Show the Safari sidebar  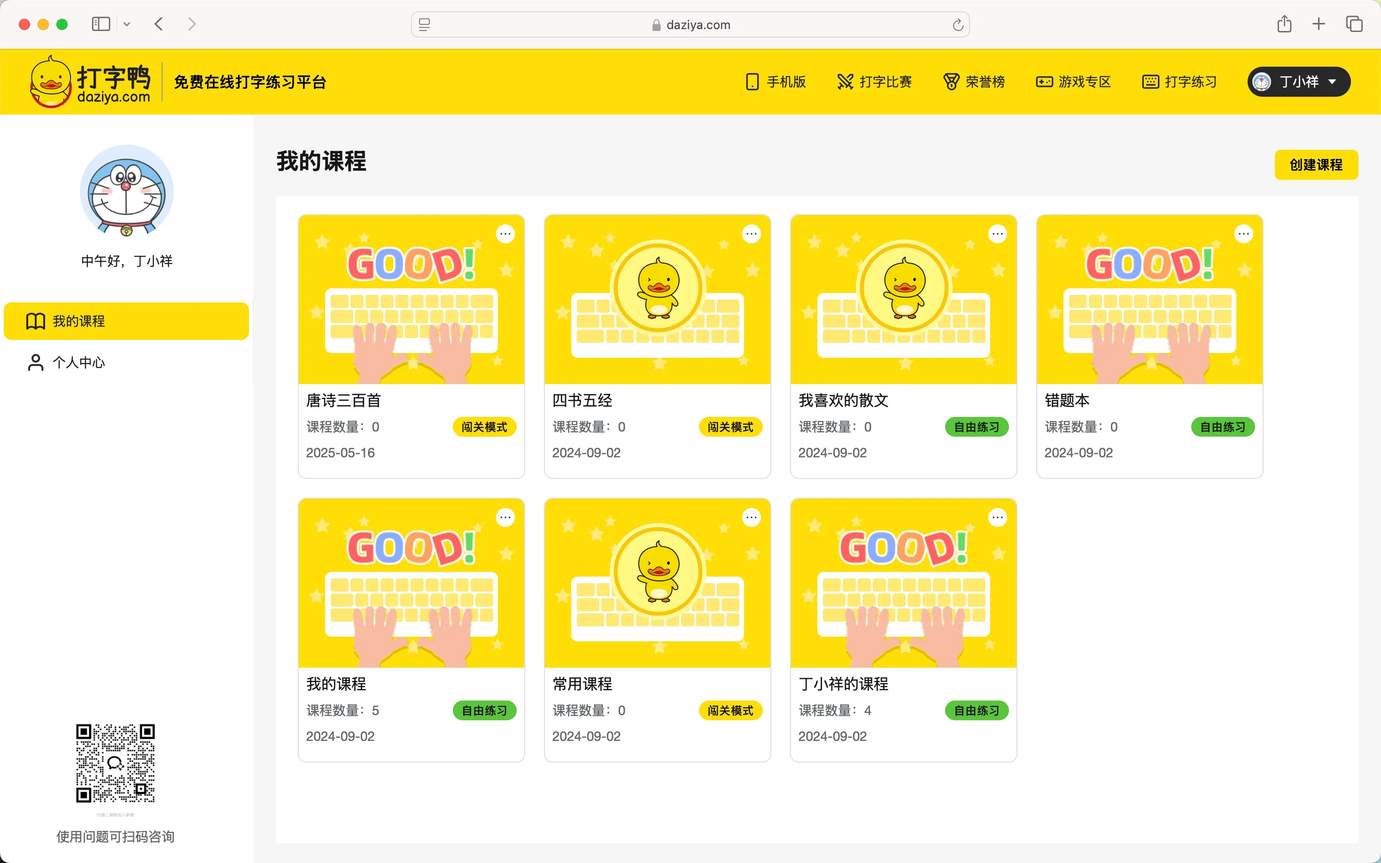(x=101, y=24)
